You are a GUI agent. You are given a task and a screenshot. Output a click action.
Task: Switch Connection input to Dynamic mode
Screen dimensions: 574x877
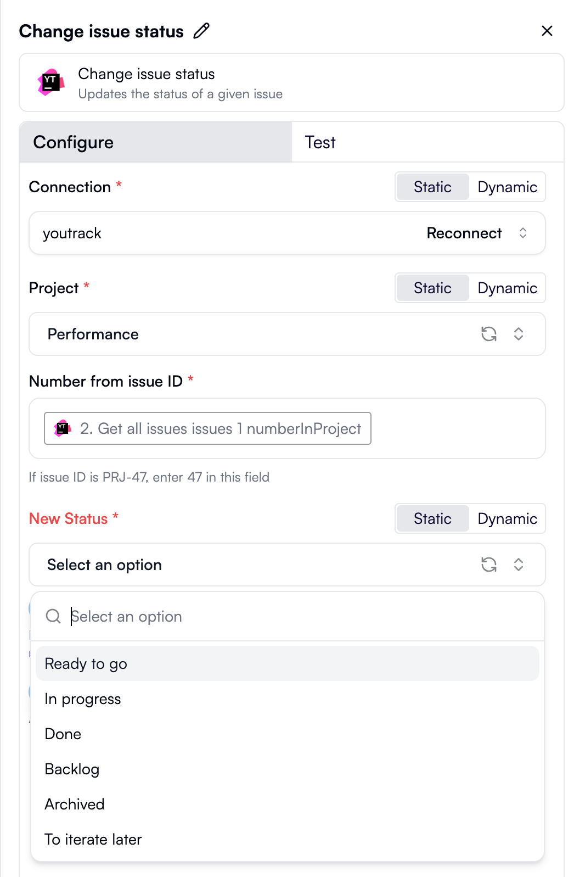507,187
